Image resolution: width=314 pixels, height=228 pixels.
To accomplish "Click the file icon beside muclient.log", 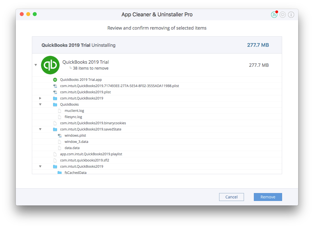I will coord(60,111).
